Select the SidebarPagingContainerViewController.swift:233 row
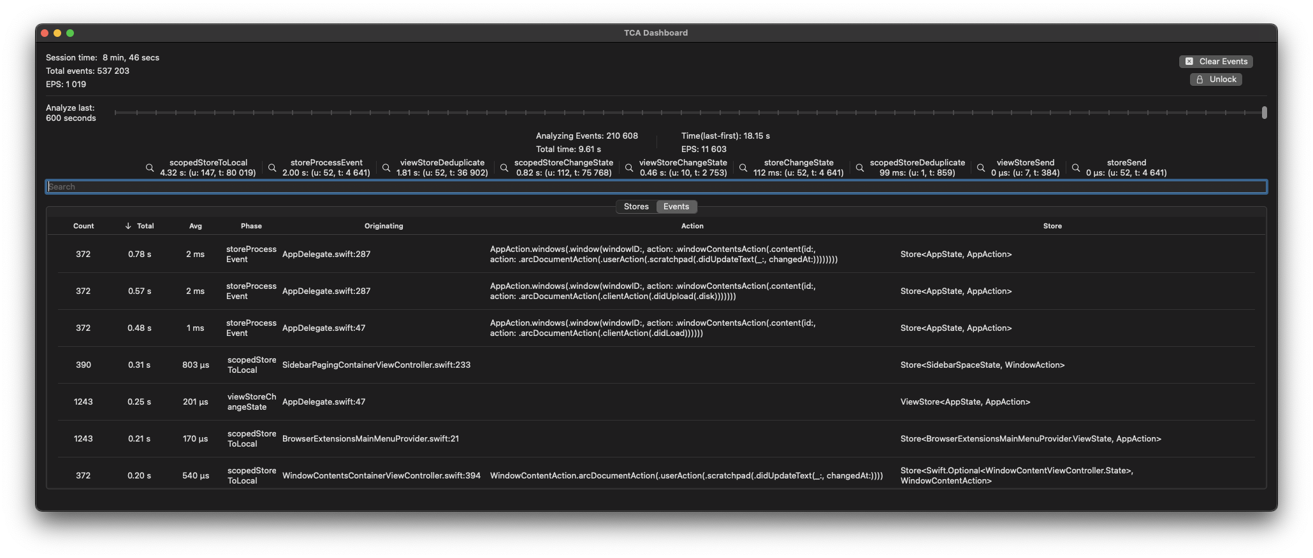 (x=376, y=365)
